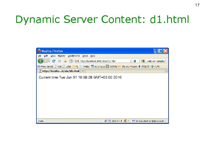The image size is (205, 153).
Task: Click the small yellow status bar icon
Action: pyautogui.click(x=129, y=121)
